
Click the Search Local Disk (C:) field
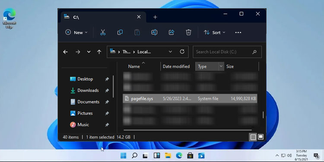tap(227, 52)
